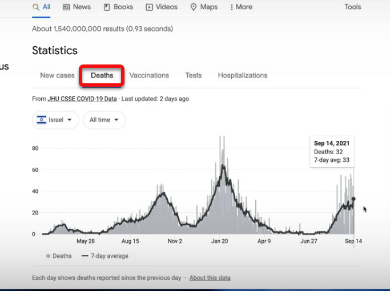Screen dimensions: 390x291
Task: Open the About this data link
Action: [x=210, y=278]
